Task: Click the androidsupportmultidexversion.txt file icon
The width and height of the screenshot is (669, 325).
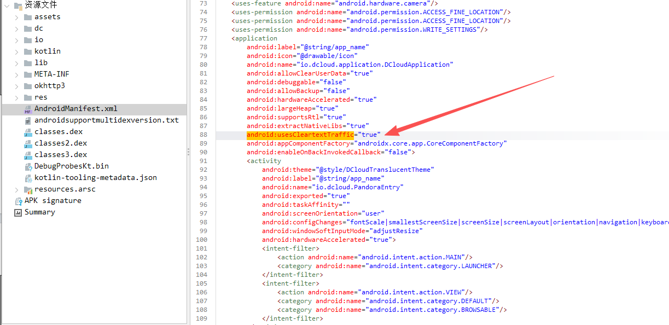Action: (28, 120)
